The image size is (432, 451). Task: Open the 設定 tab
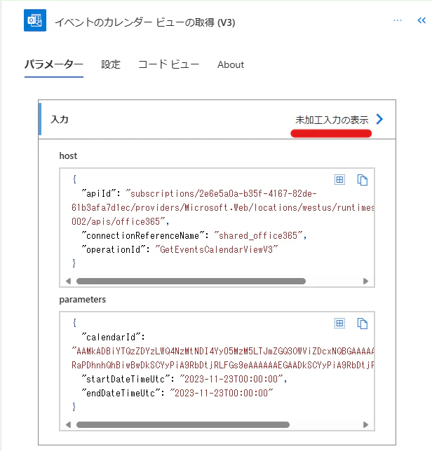point(111,64)
